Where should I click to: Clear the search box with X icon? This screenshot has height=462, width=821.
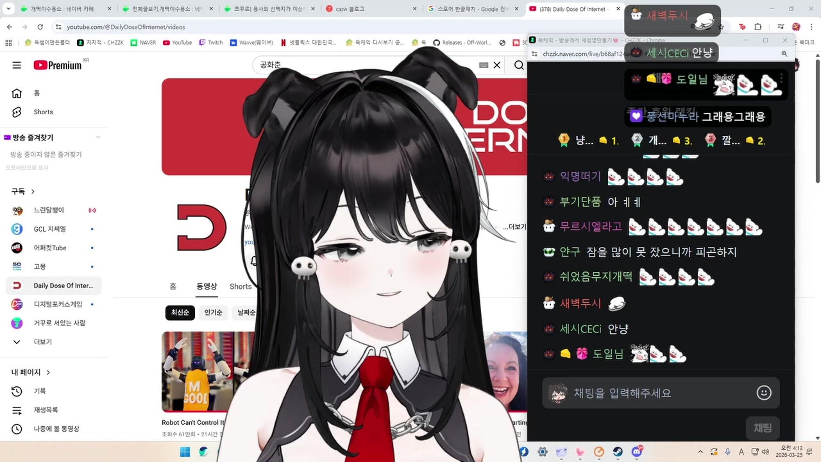(497, 65)
